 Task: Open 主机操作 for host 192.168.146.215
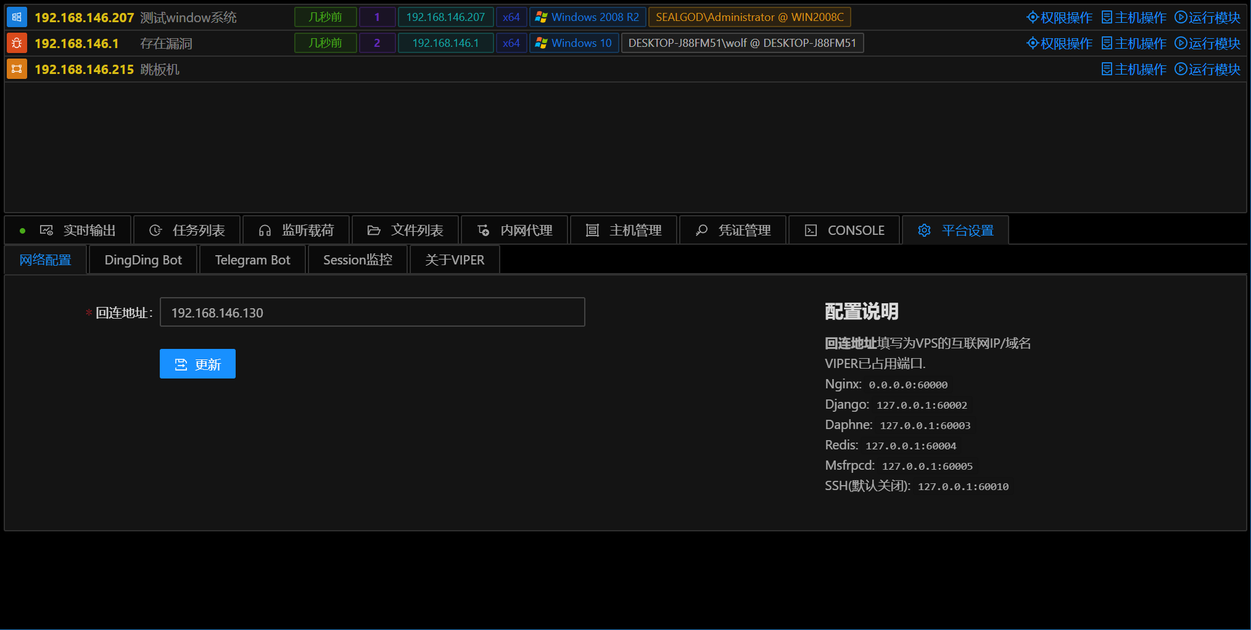point(1134,69)
